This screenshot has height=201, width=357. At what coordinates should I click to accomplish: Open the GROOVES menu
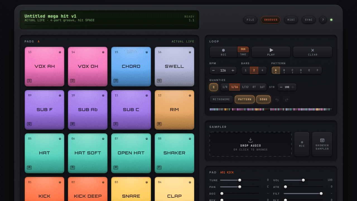point(271,20)
